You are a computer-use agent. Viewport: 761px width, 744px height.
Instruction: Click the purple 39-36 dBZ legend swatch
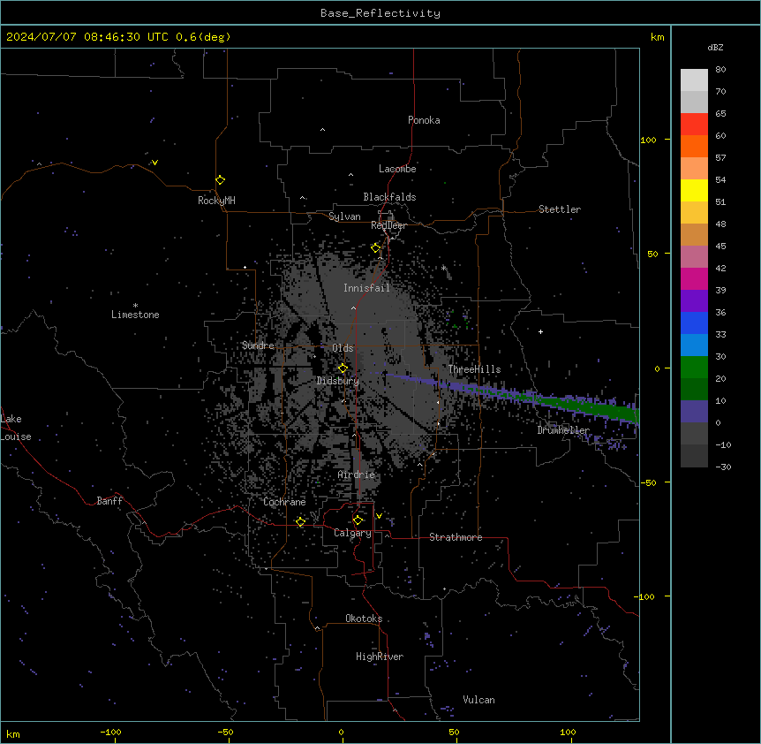[x=694, y=301]
